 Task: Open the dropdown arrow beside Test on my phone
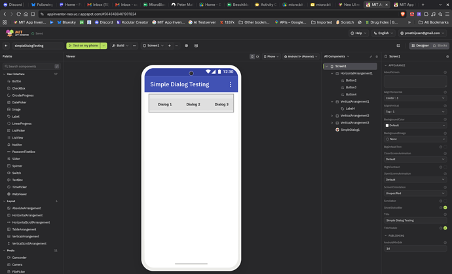104,46
